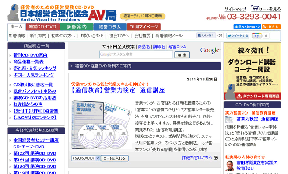Open 商品価格一覧表 link
288x174 pixels.
(28, 62)
